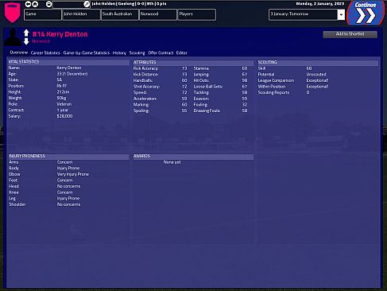Click the round icon left of search box
387x291 pixels.
coord(48,4)
